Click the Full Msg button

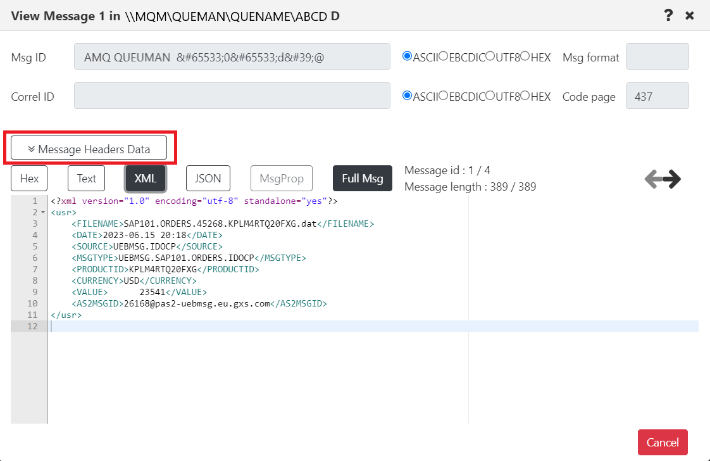point(362,178)
